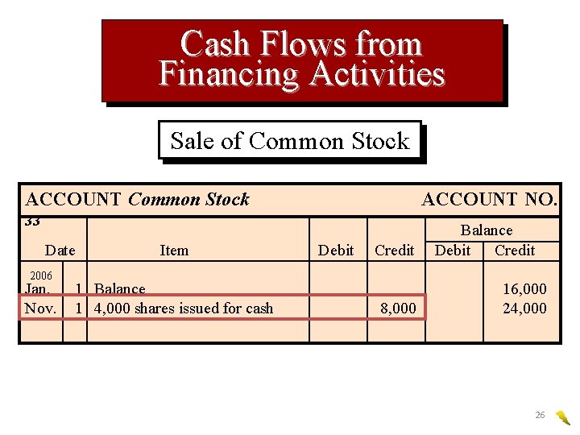Click the yellow pen icon beside slide number

tap(562, 416)
